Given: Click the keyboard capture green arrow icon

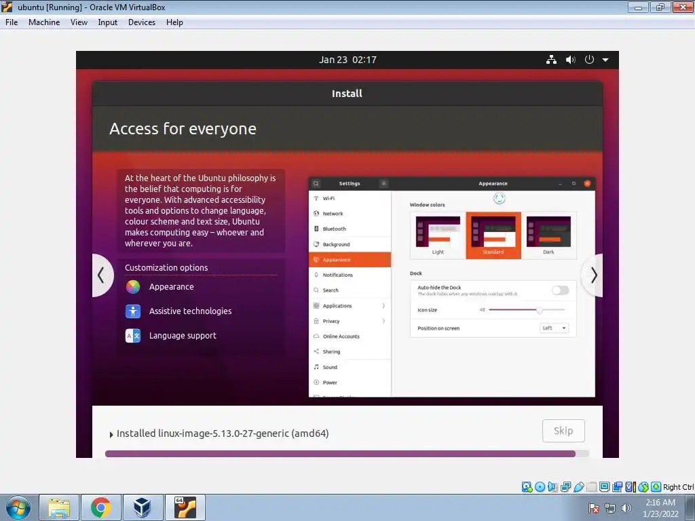Looking at the screenshot, I should (656, 487).
